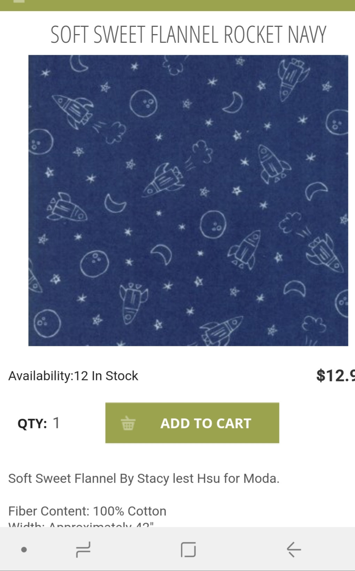The width and height of the screenshot is (355, 571).
Task: Click the ADD TO CART button
Action: [x=192, y=423]
